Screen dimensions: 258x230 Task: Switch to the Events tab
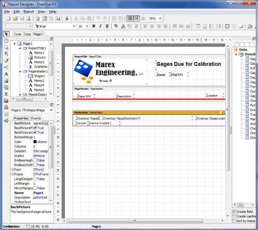pyautogui.click(x=36, y=118)
